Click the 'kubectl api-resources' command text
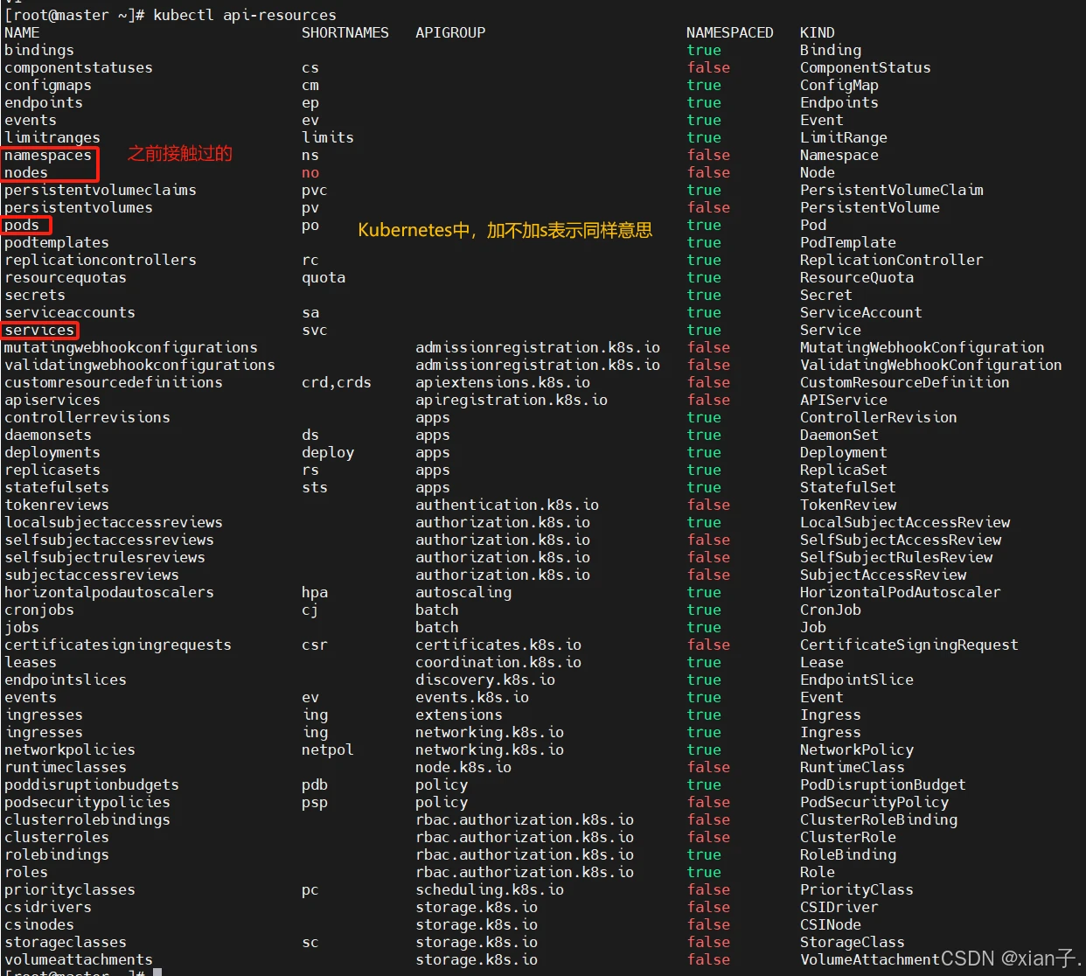Viewport: 1086px width, 976px height. [245, 16]
